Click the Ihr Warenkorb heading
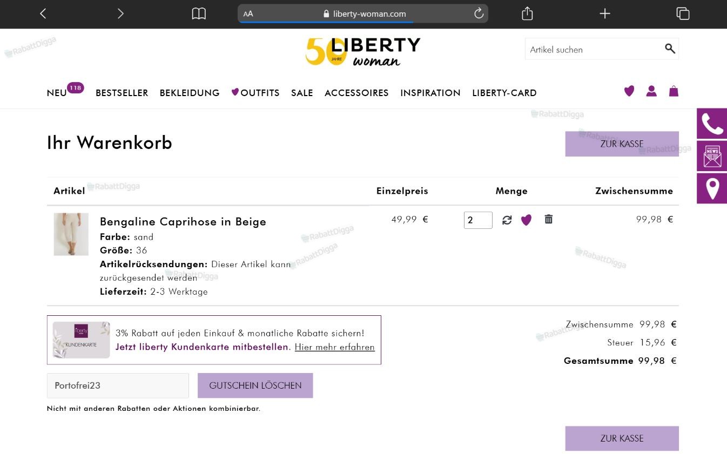Screen dimensions: 727x454 tap(110, 143)
